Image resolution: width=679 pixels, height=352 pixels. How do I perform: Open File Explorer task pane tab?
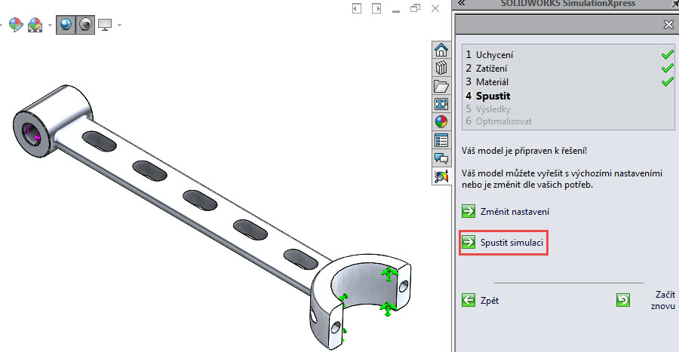[441, 86]
